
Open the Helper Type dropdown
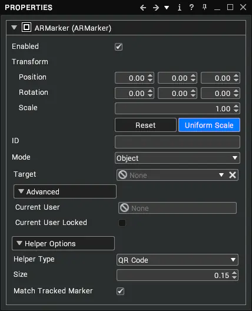177,260
